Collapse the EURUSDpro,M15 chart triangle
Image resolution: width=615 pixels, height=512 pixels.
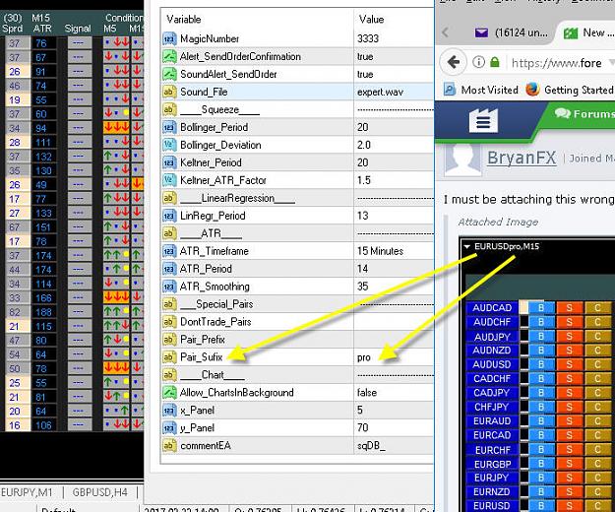[466, 246]
